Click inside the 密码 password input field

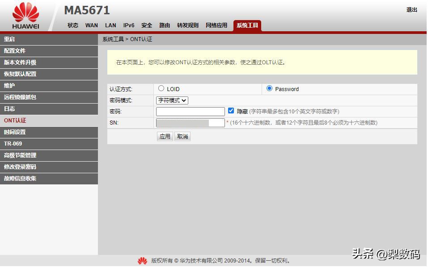190,111
